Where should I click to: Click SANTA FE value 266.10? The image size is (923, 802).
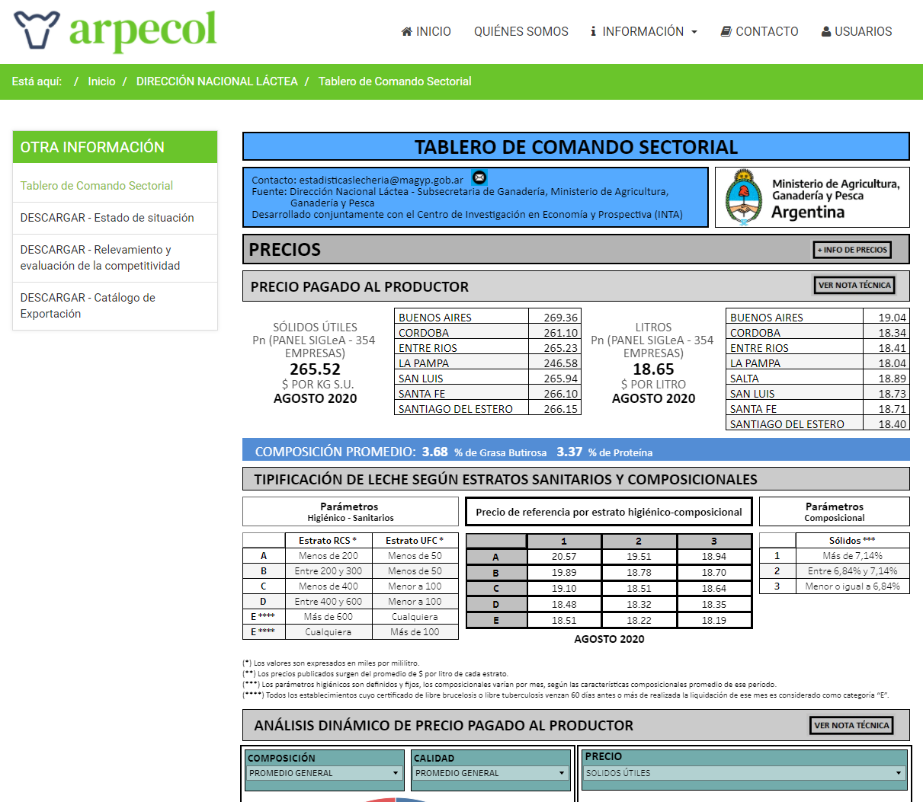(561, 394)
